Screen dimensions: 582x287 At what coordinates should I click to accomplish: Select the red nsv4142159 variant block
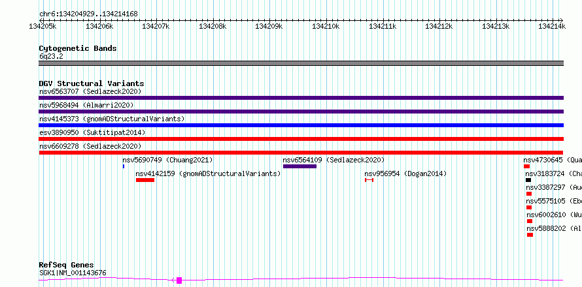pyautogui.click(x=145, y=180)
